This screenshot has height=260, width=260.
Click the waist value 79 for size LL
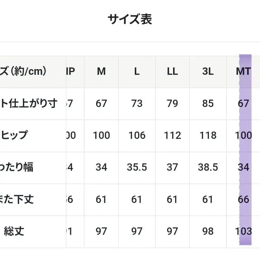pyautogui.click(x=172, y=103)
